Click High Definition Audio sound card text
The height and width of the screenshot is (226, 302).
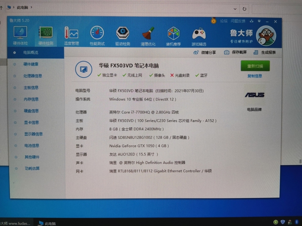[147, 163]
